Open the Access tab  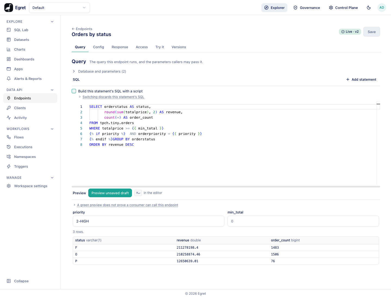(x=142, y=47)
